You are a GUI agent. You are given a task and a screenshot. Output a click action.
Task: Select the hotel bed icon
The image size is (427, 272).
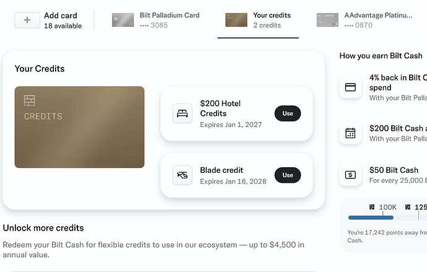pos(182,113)
